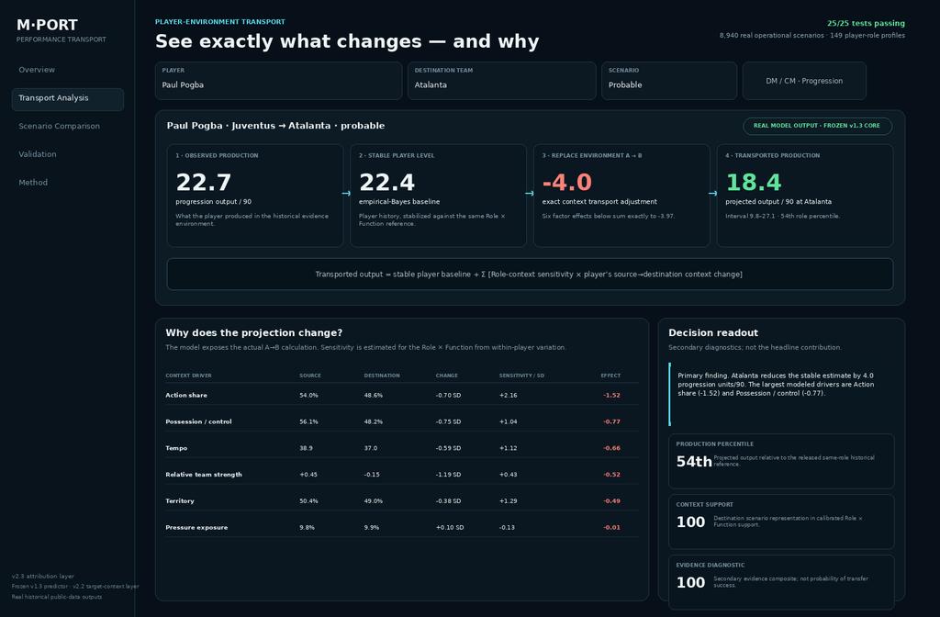This screenshot has height=617, width=940.
Task: Click the -1.52 effect in Action share row
Action: tap(611, 395)
